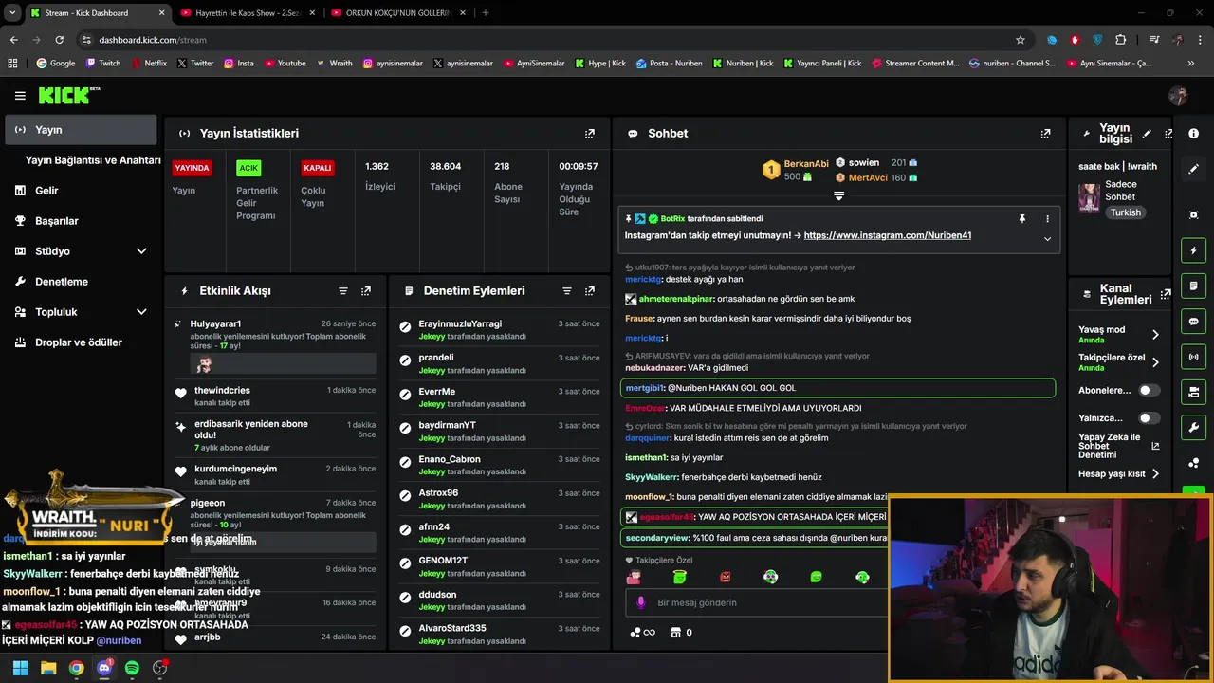Click Hulyayarar1 in Etkinlik Akışı
The image size is (1214, 683).
click(x=215, y=323)
